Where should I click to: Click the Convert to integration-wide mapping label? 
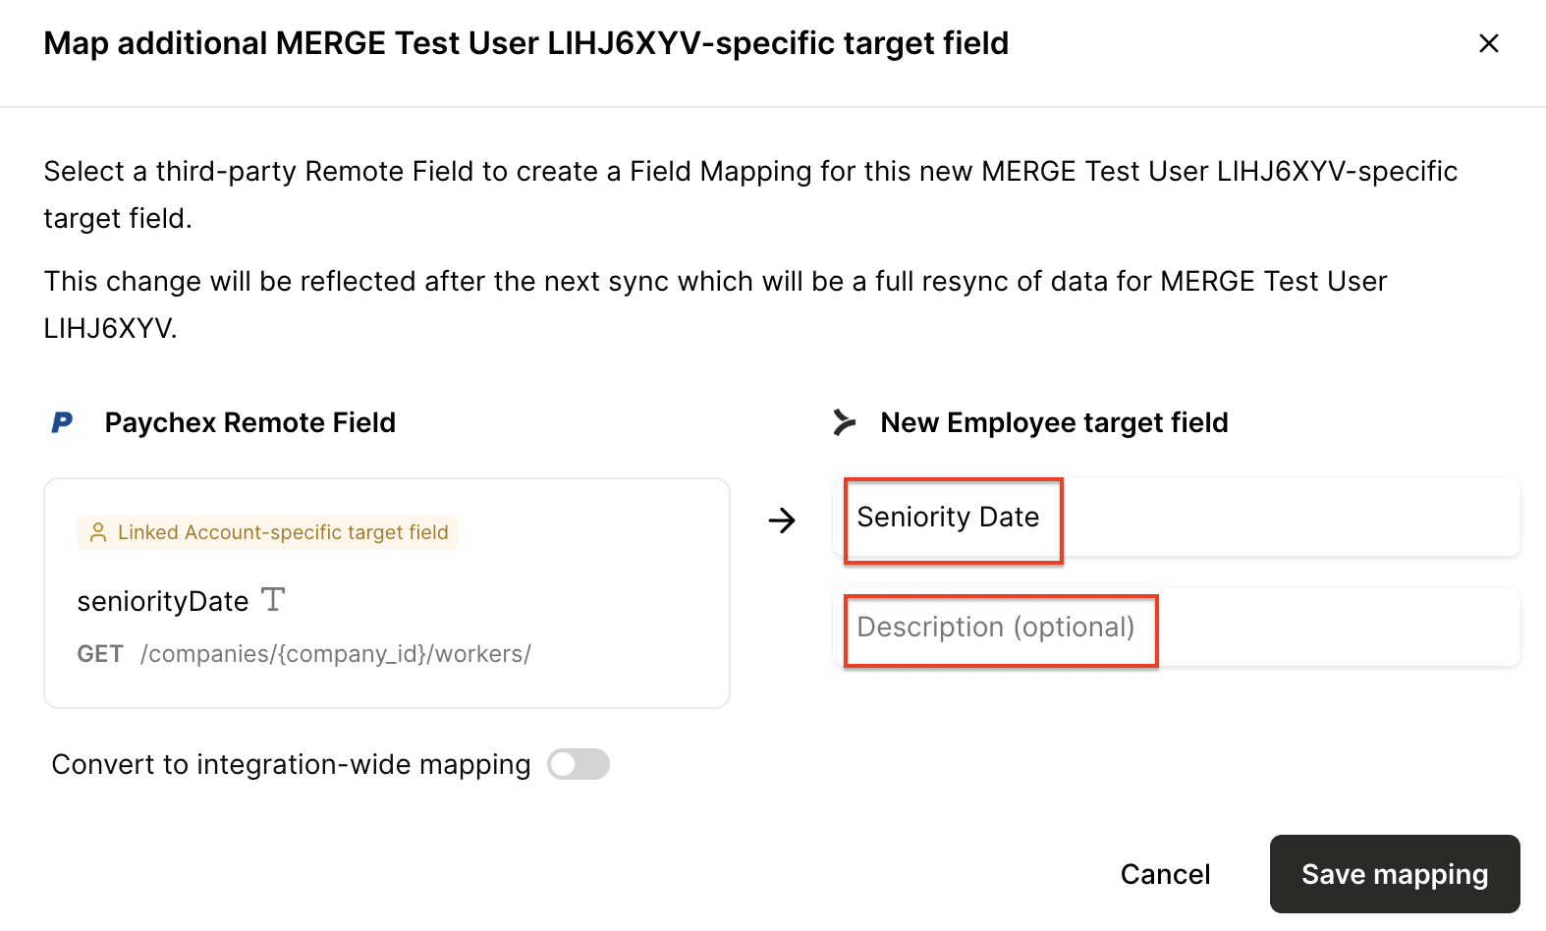(x=291, y=764)
